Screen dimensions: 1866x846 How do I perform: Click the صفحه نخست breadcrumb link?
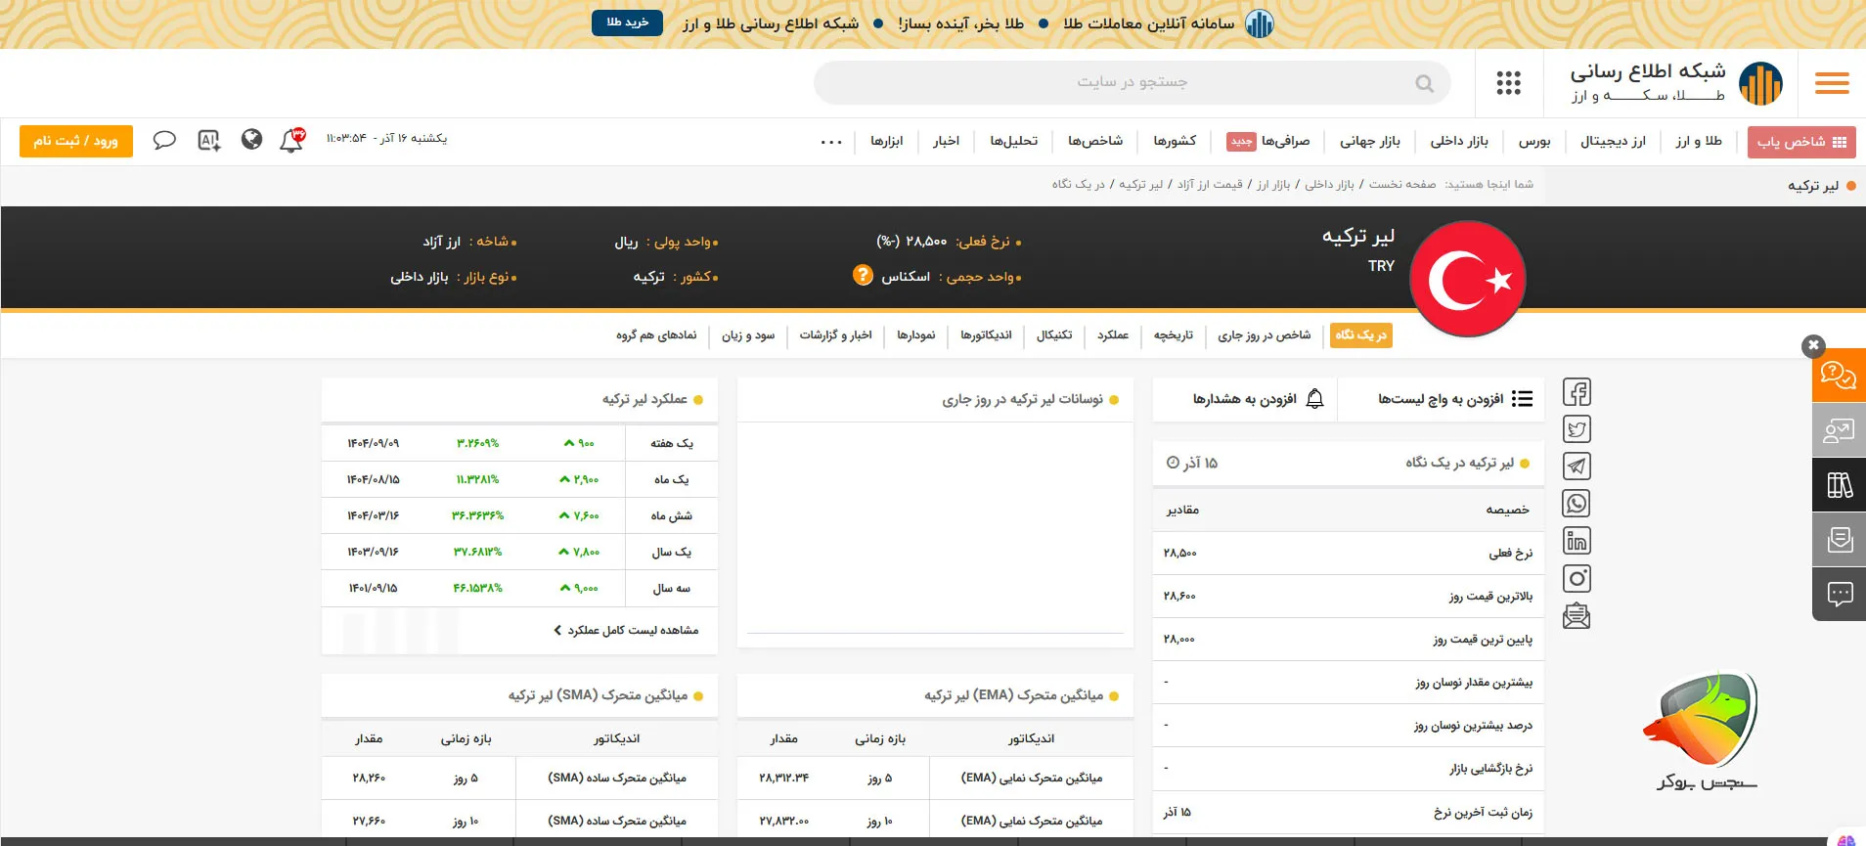(1402, 184)
